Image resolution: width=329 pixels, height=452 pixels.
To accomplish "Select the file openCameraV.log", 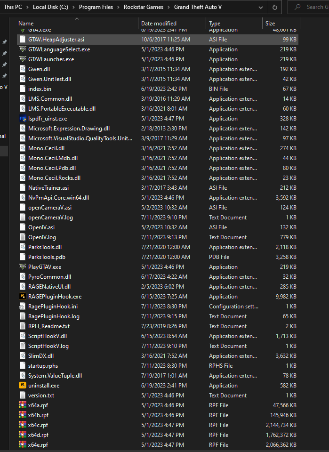I will (x=158, y=218).
